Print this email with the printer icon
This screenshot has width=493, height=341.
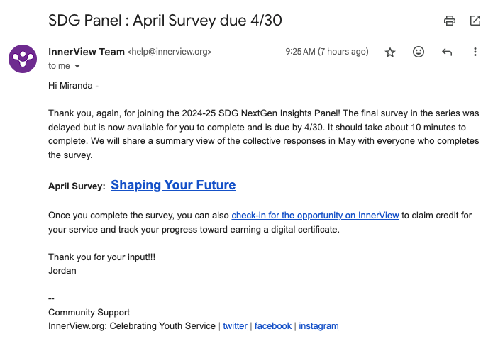(x=449, y=21)
